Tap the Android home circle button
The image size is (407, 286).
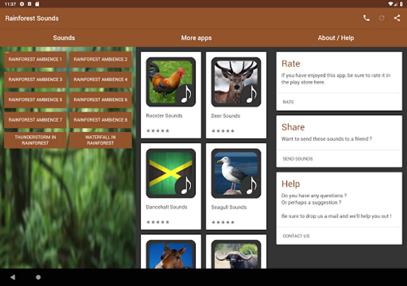coord(38,277)
